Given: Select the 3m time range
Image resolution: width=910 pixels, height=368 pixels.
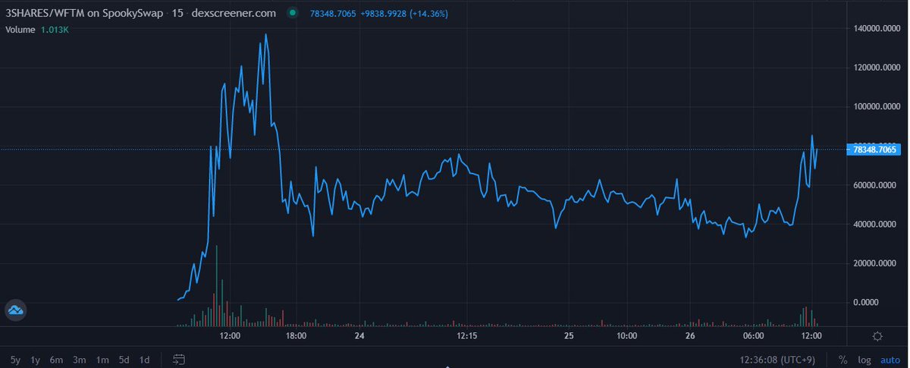Looking at the screenshot, I should 78,360.
